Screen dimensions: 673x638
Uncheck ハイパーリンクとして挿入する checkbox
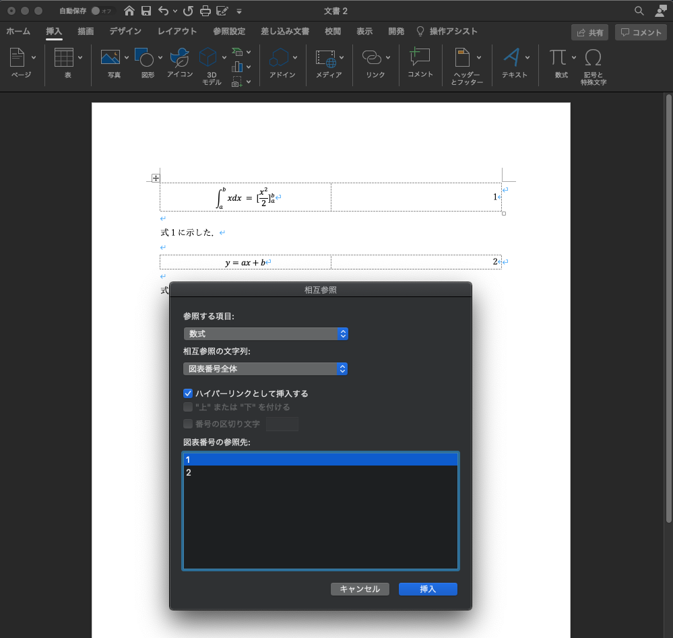[x=188, y=393]
